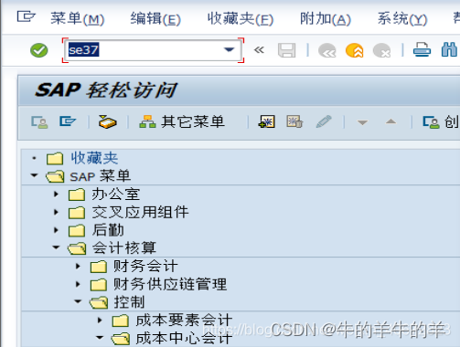Click the User menu icon
Screen dimensions: 460x347
(x=39, y=122)
